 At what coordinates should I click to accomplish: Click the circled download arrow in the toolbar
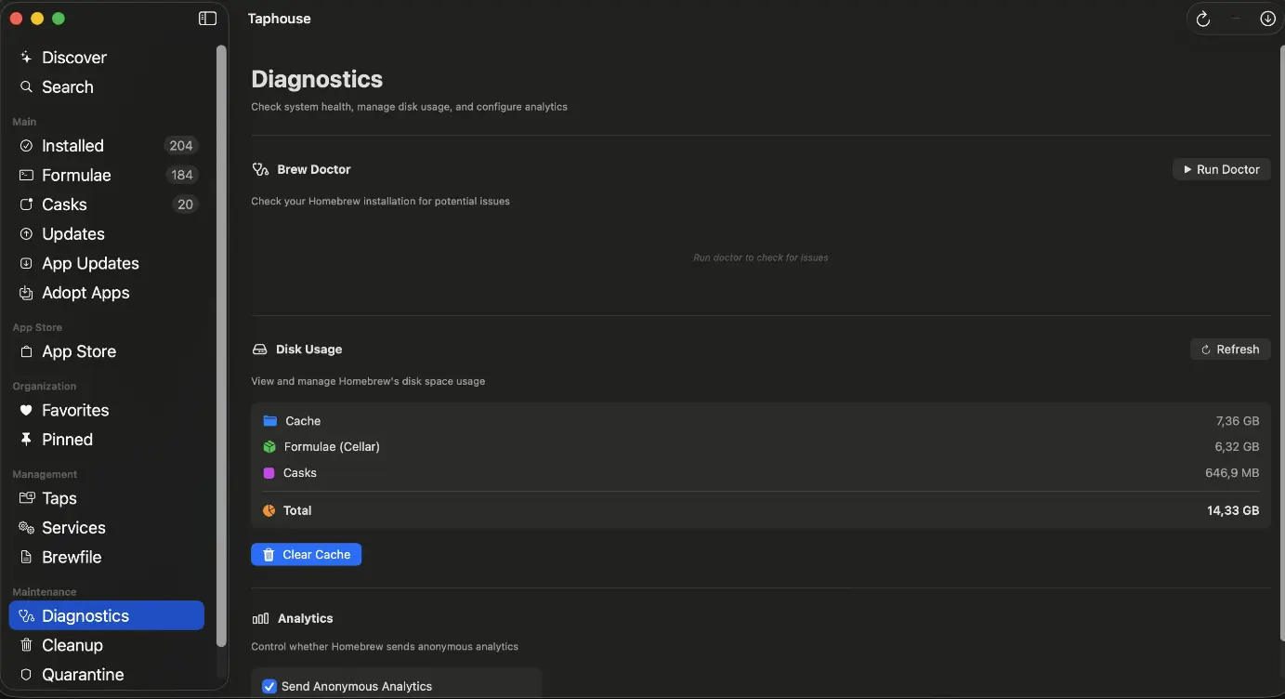click(x=1267, y=19)
